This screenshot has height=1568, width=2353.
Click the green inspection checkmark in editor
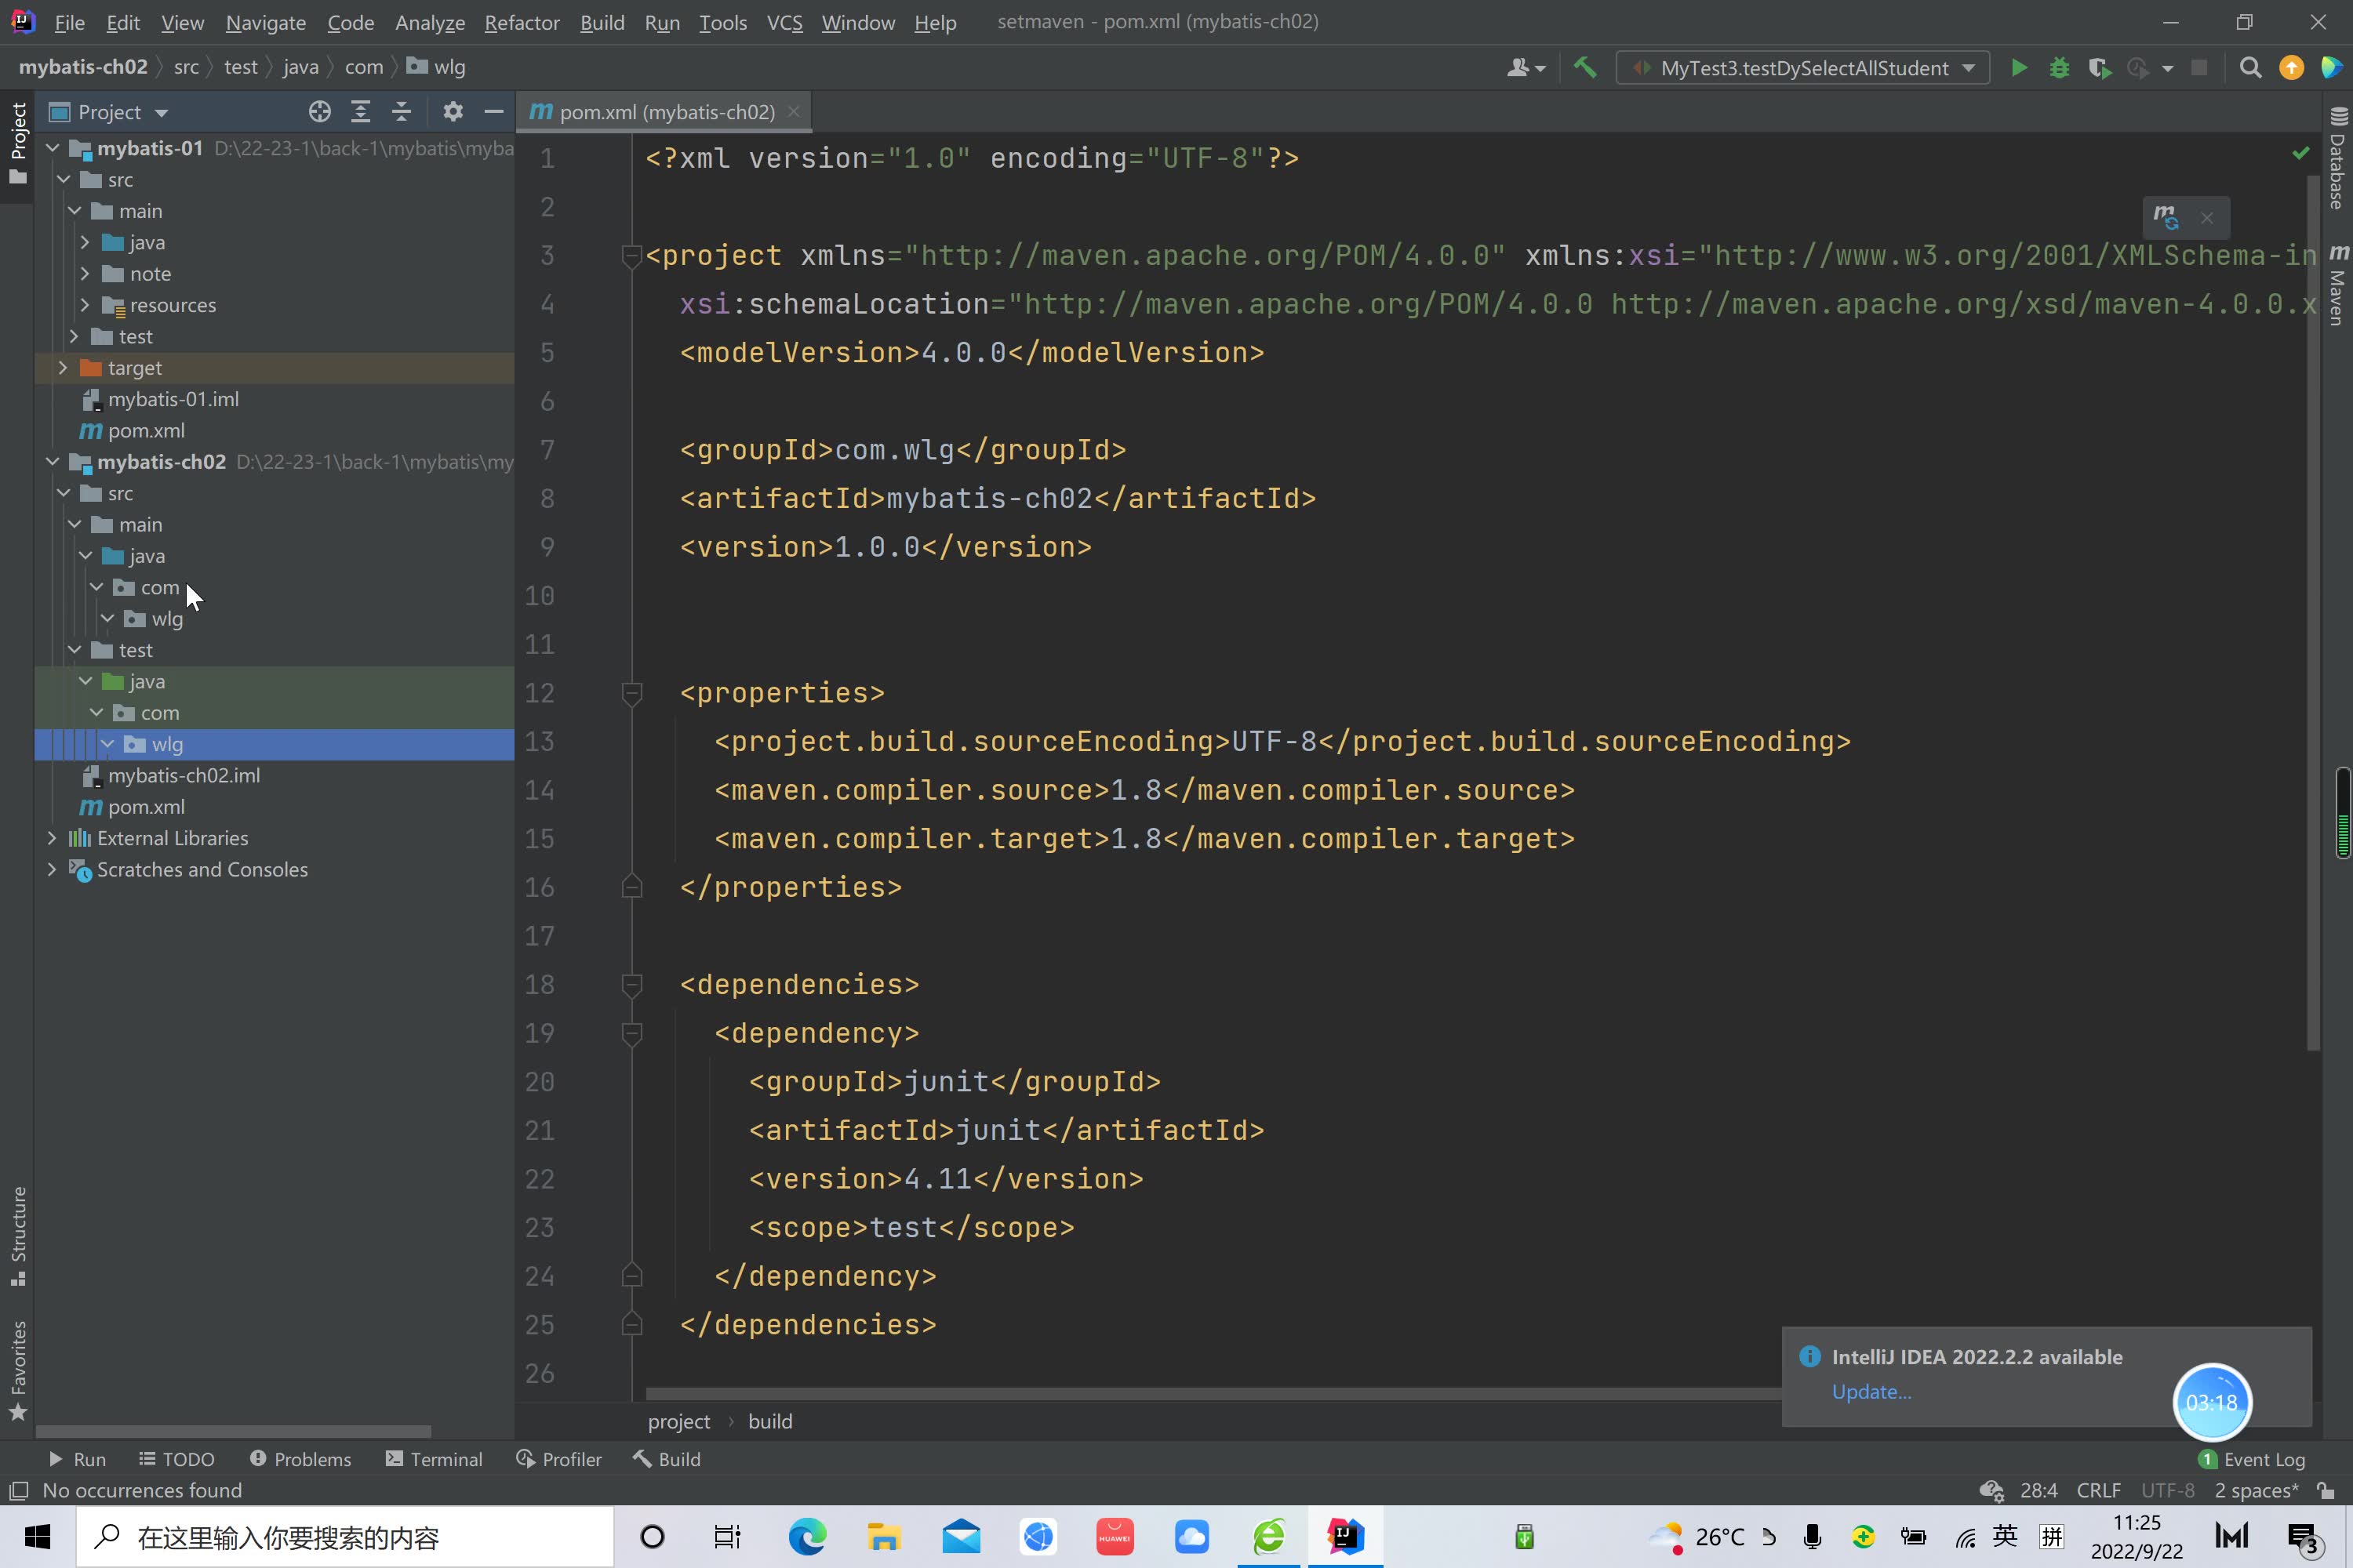(x=2300, y=152)
